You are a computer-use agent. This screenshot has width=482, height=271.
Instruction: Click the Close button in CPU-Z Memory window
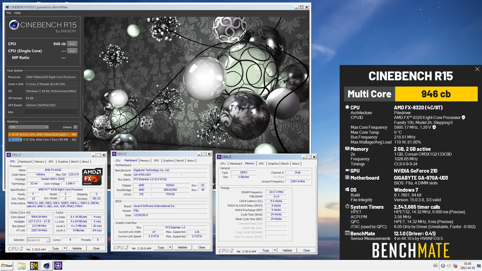pos(307,250)
